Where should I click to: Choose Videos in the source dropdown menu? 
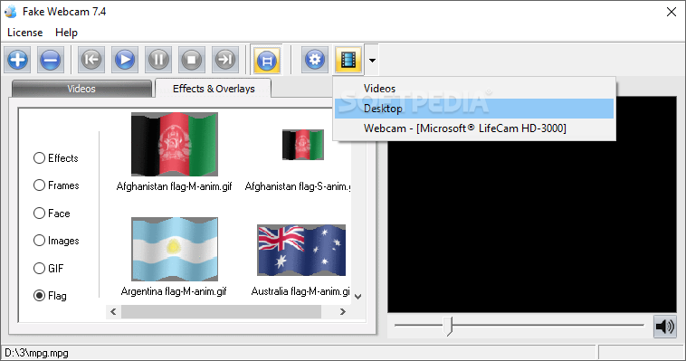click(x=474, y=89)
